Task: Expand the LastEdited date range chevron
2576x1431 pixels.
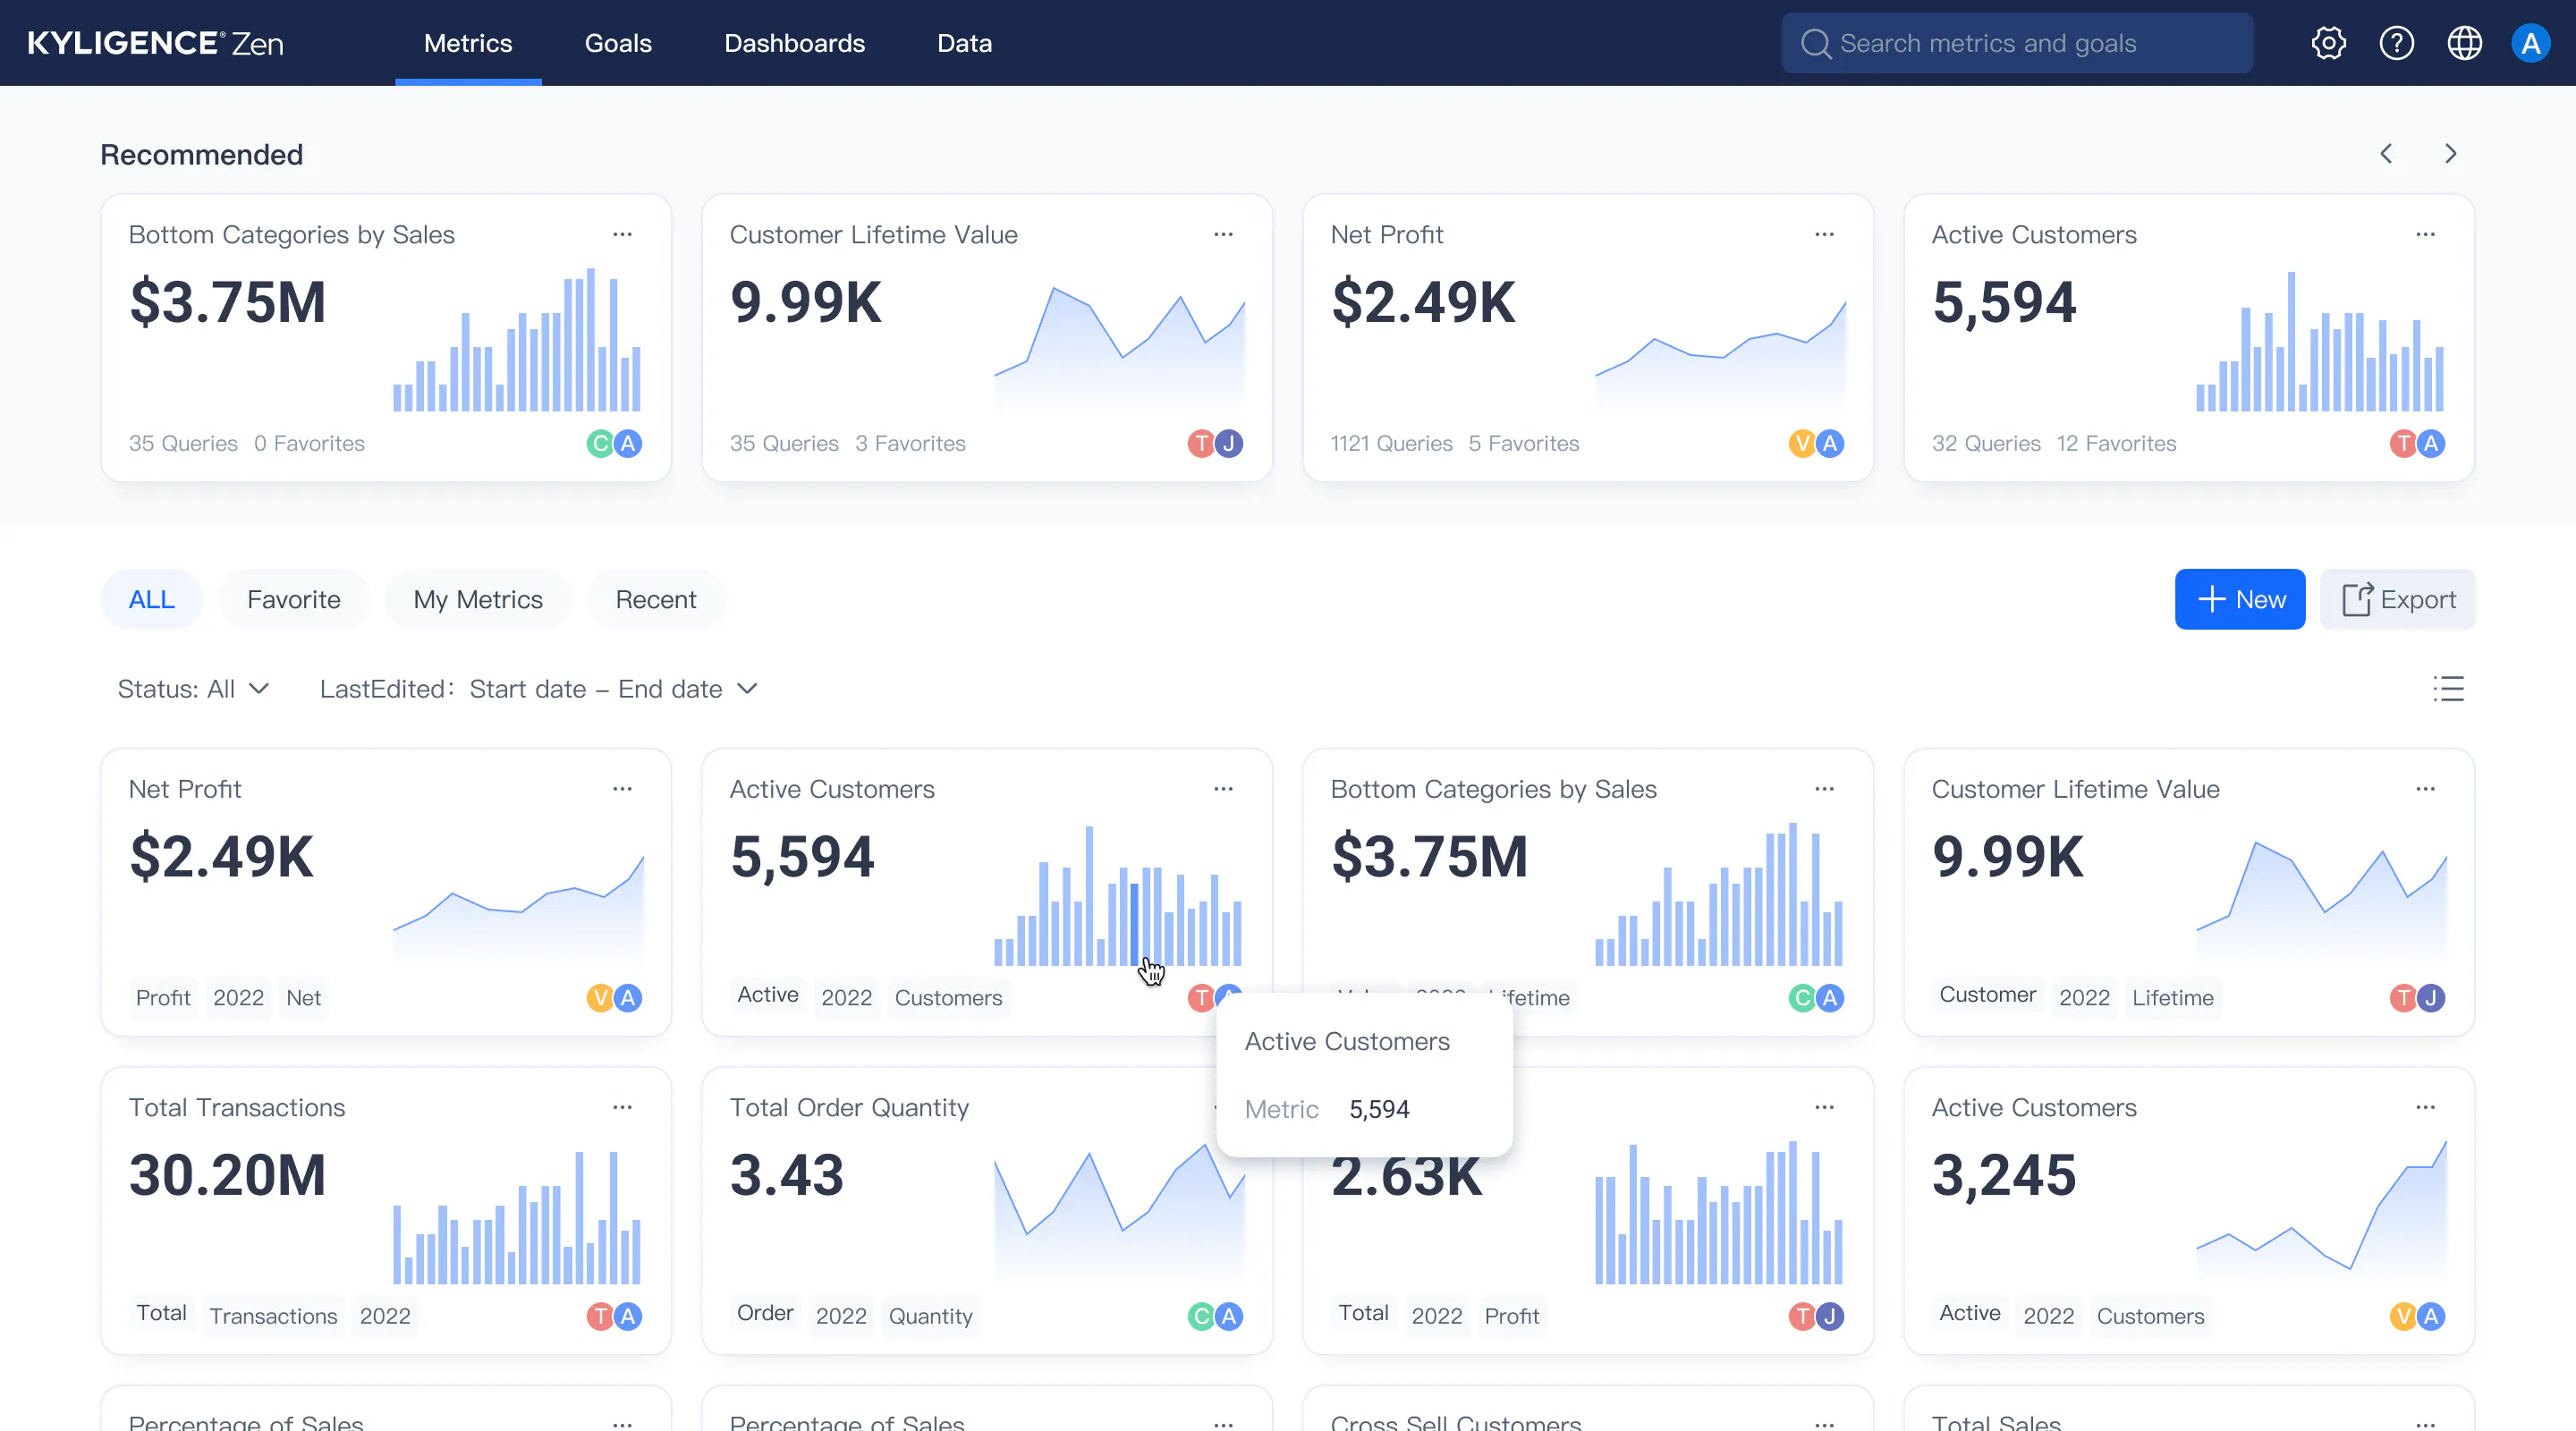Action: tap(747, 689)
